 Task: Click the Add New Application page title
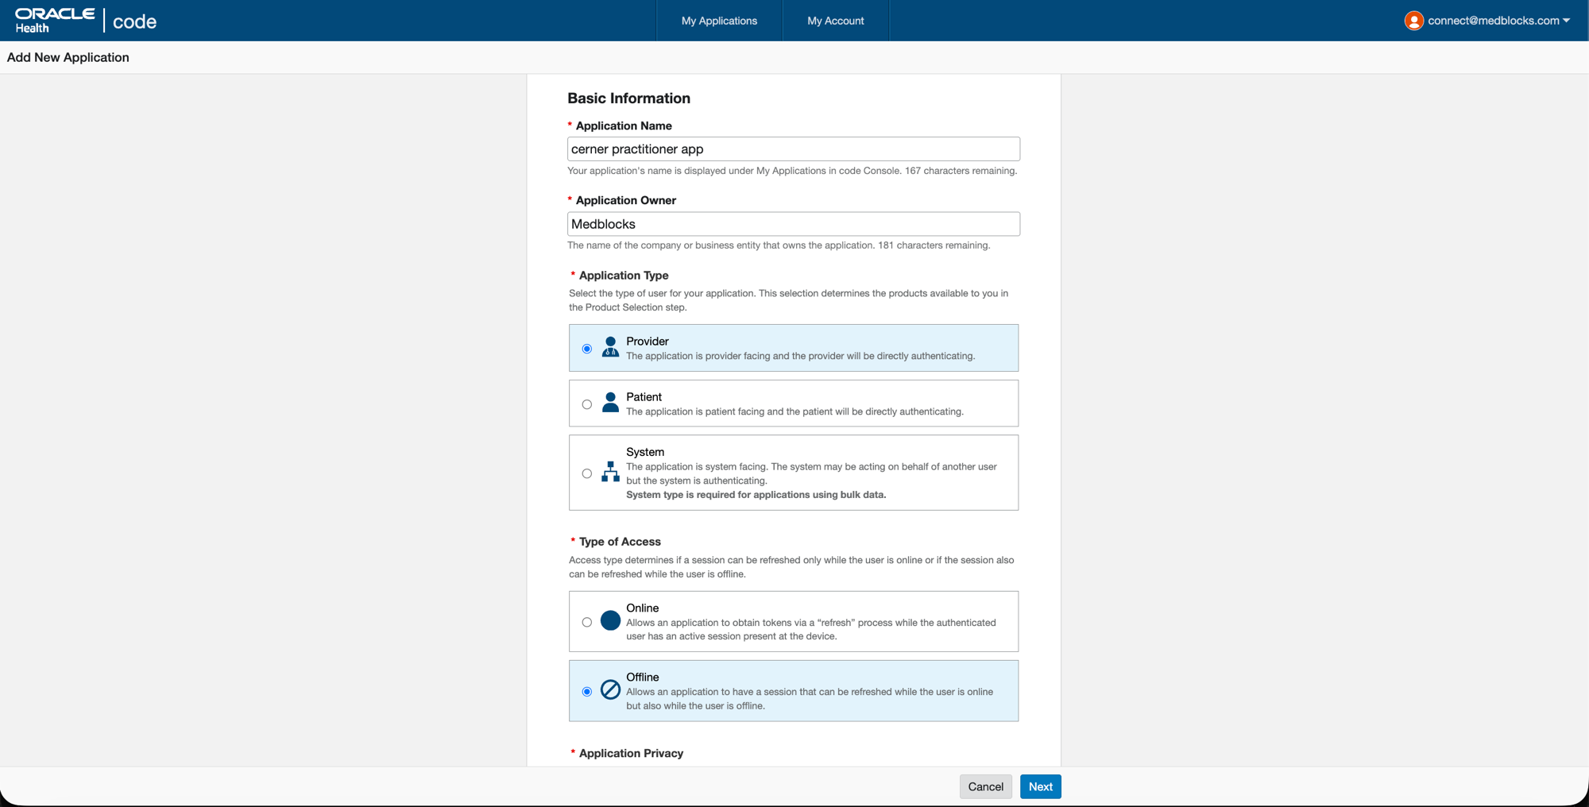[68, 57]
